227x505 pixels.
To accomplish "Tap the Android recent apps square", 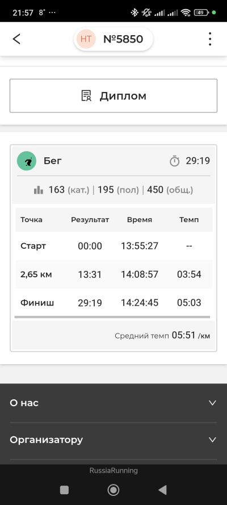I will pos(64,490).
